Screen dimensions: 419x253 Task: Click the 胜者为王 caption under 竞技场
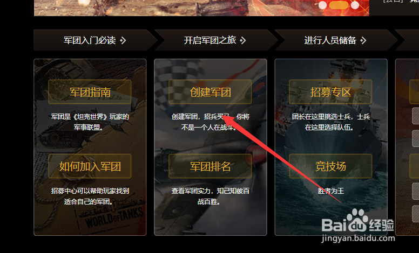click(330, 191)
